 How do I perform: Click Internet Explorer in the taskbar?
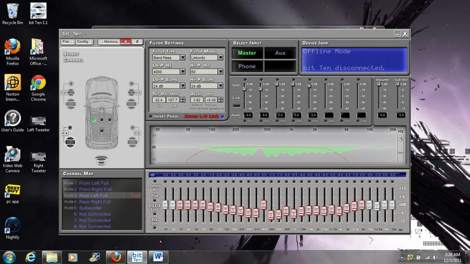tap(31, 257)
